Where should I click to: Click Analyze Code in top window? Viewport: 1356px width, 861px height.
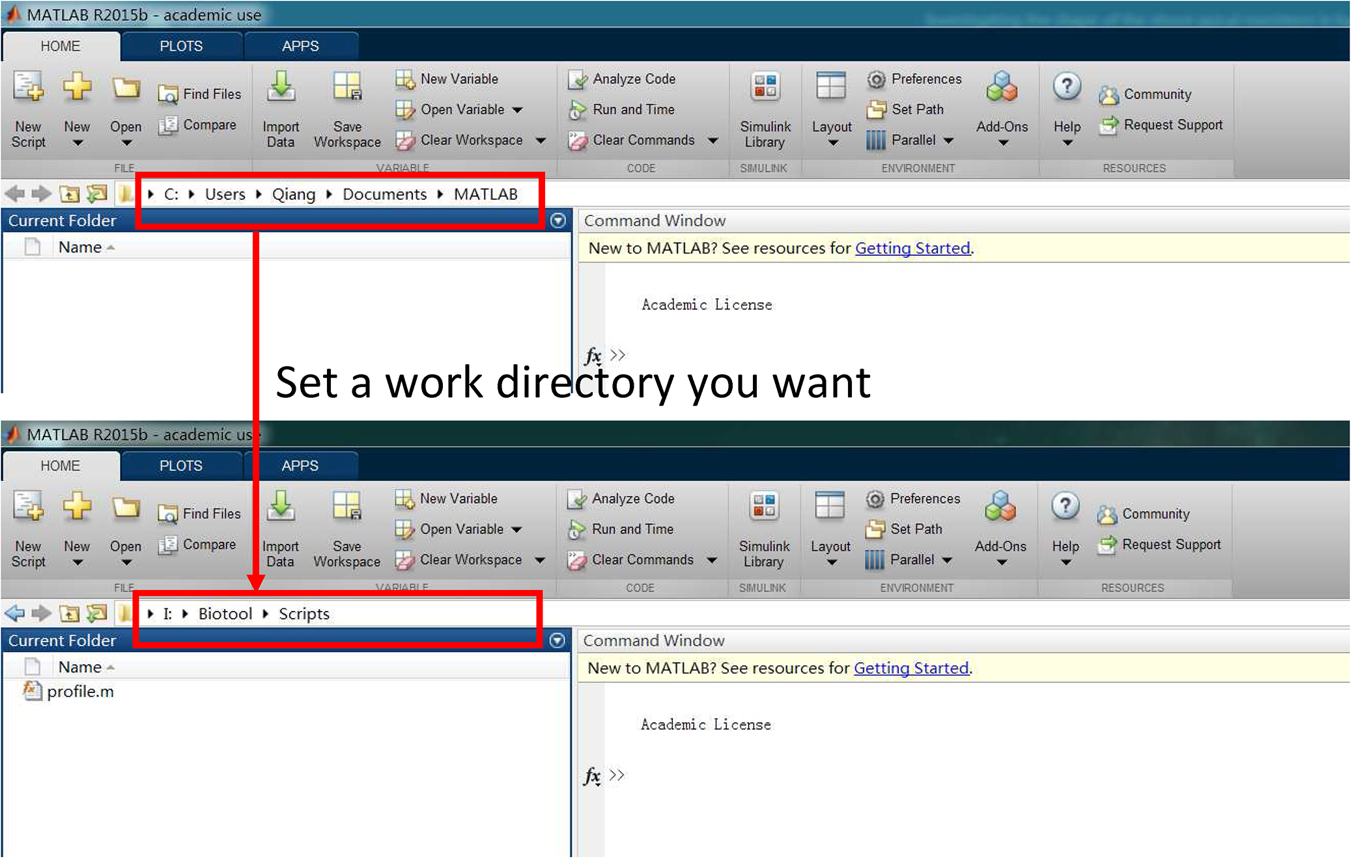(622, 79)
